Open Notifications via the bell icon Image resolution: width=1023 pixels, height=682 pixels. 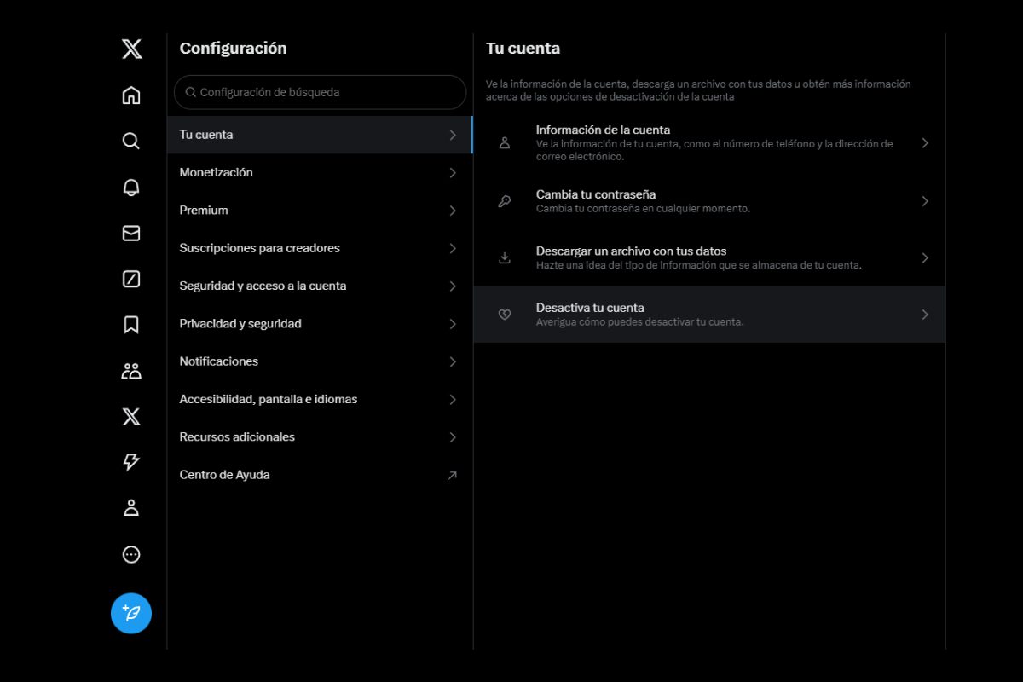(x=130, y=188)
